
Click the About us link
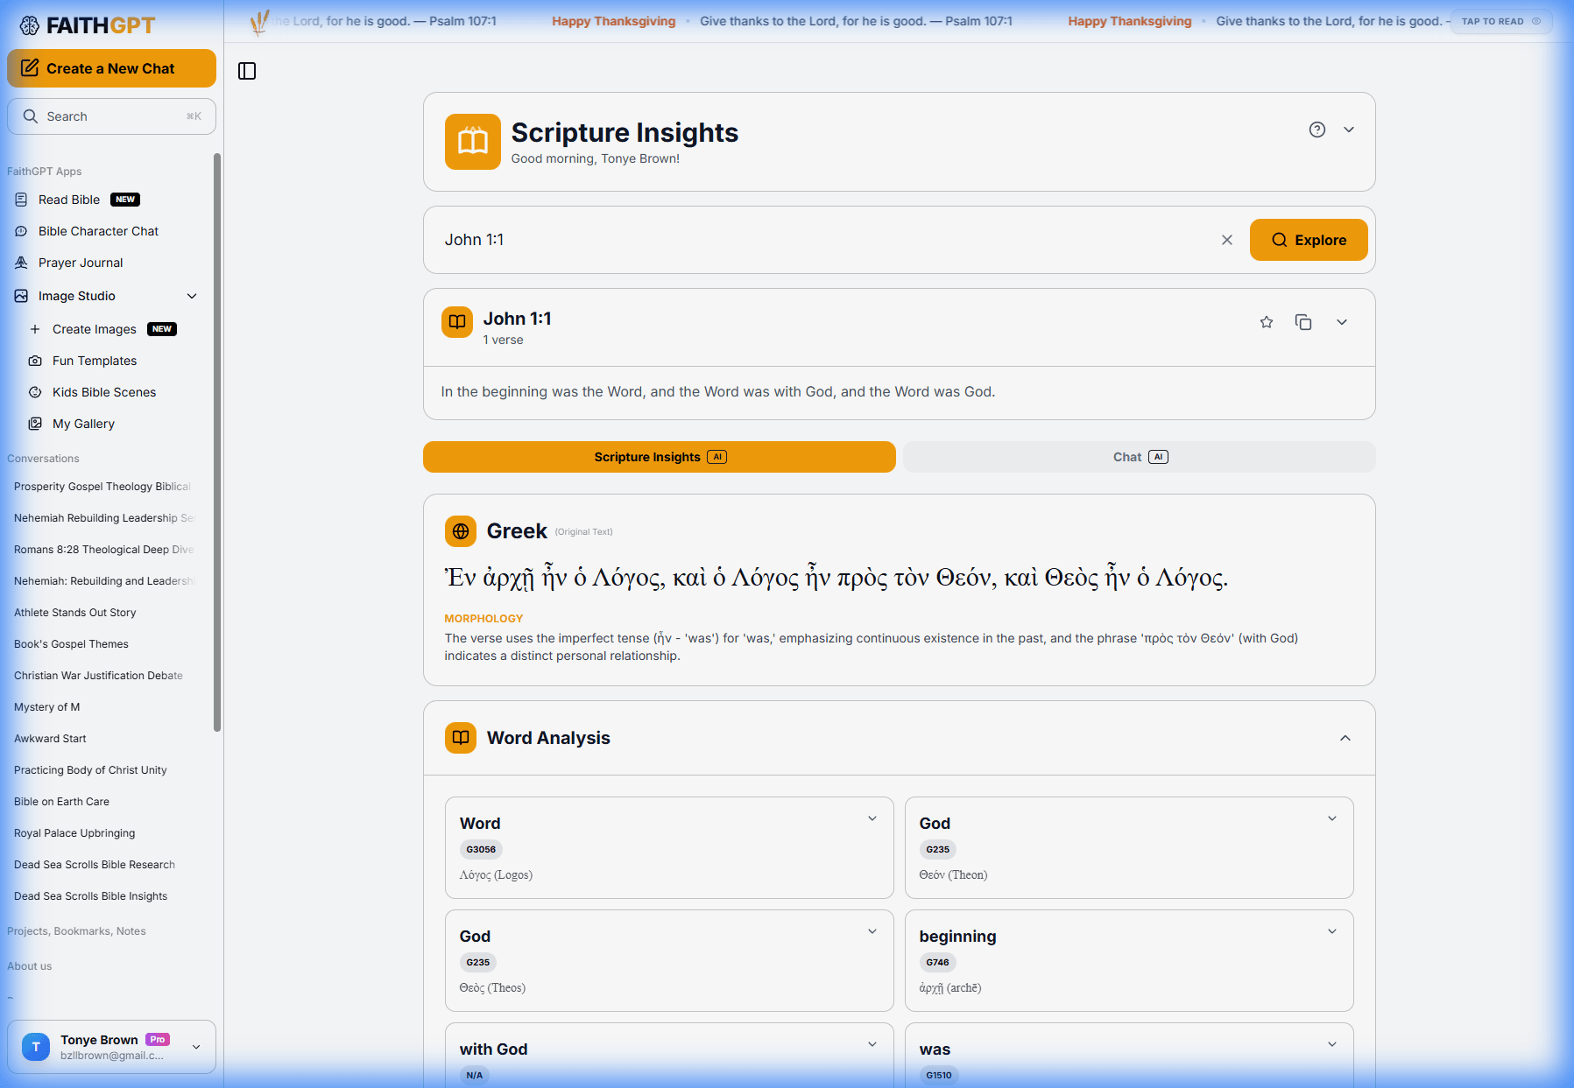click(x=30, y=966)
